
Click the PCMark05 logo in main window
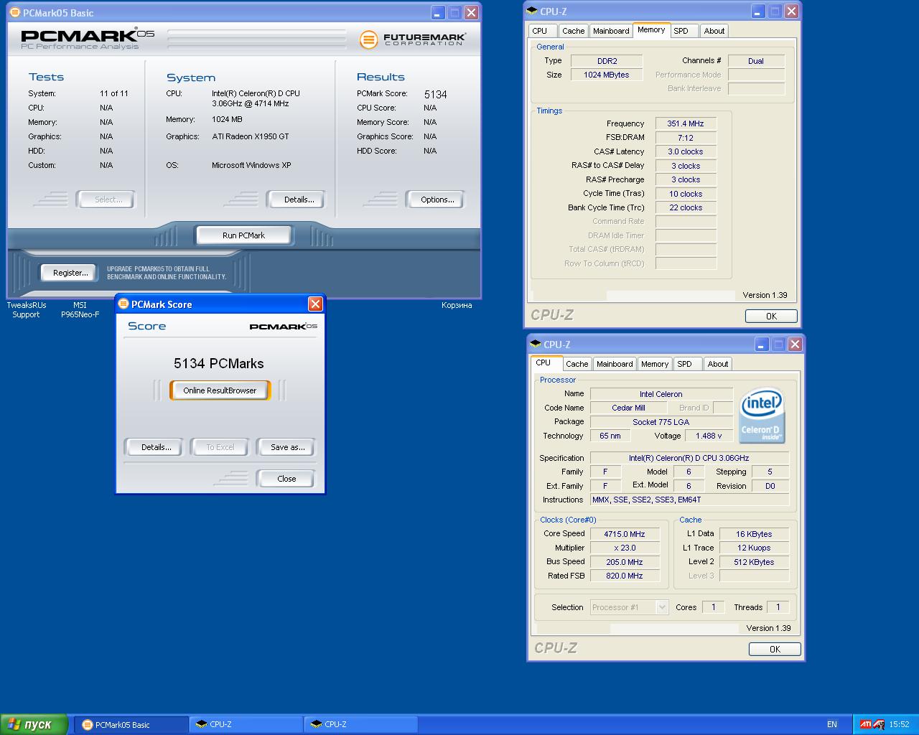[88, 39]
